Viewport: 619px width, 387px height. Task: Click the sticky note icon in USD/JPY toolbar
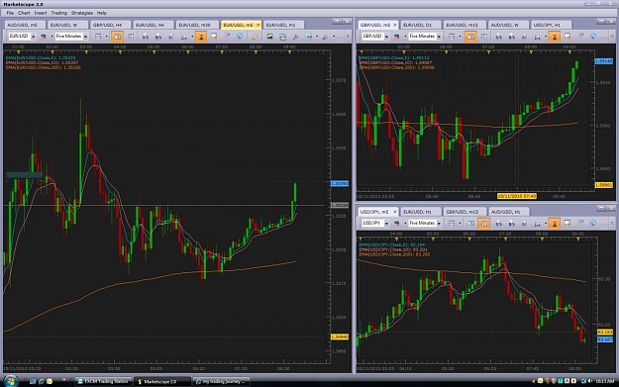[567, 224]
